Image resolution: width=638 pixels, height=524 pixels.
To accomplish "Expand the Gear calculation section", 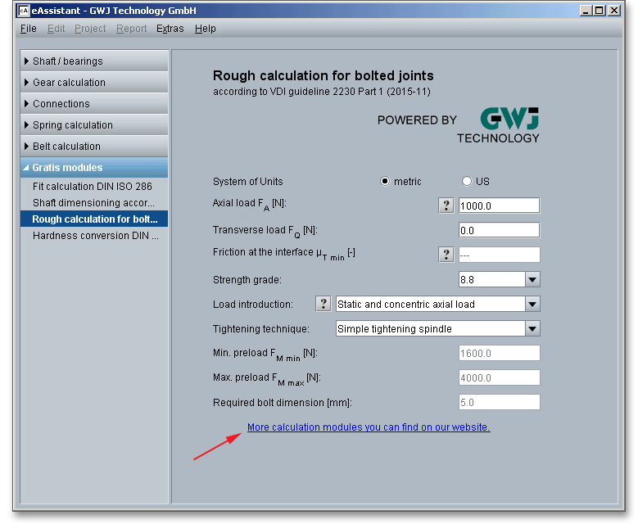I will (x=94, y=83).
